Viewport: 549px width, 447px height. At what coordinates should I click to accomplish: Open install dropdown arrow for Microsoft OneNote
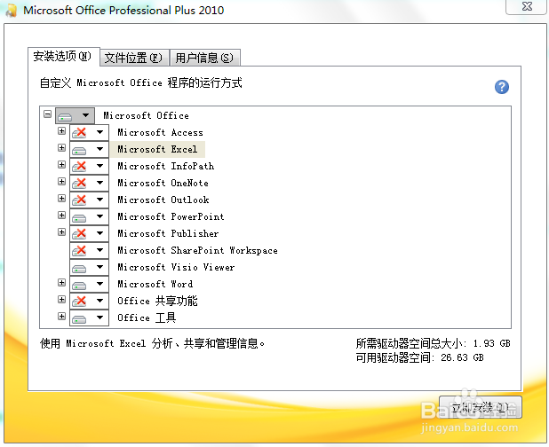click(x=99, y=183)
